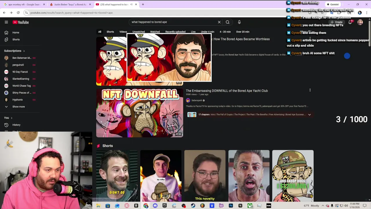Expand the Subscriptions section chevron
This screenshot has height=209, width=371.
(x=24, y=51)
